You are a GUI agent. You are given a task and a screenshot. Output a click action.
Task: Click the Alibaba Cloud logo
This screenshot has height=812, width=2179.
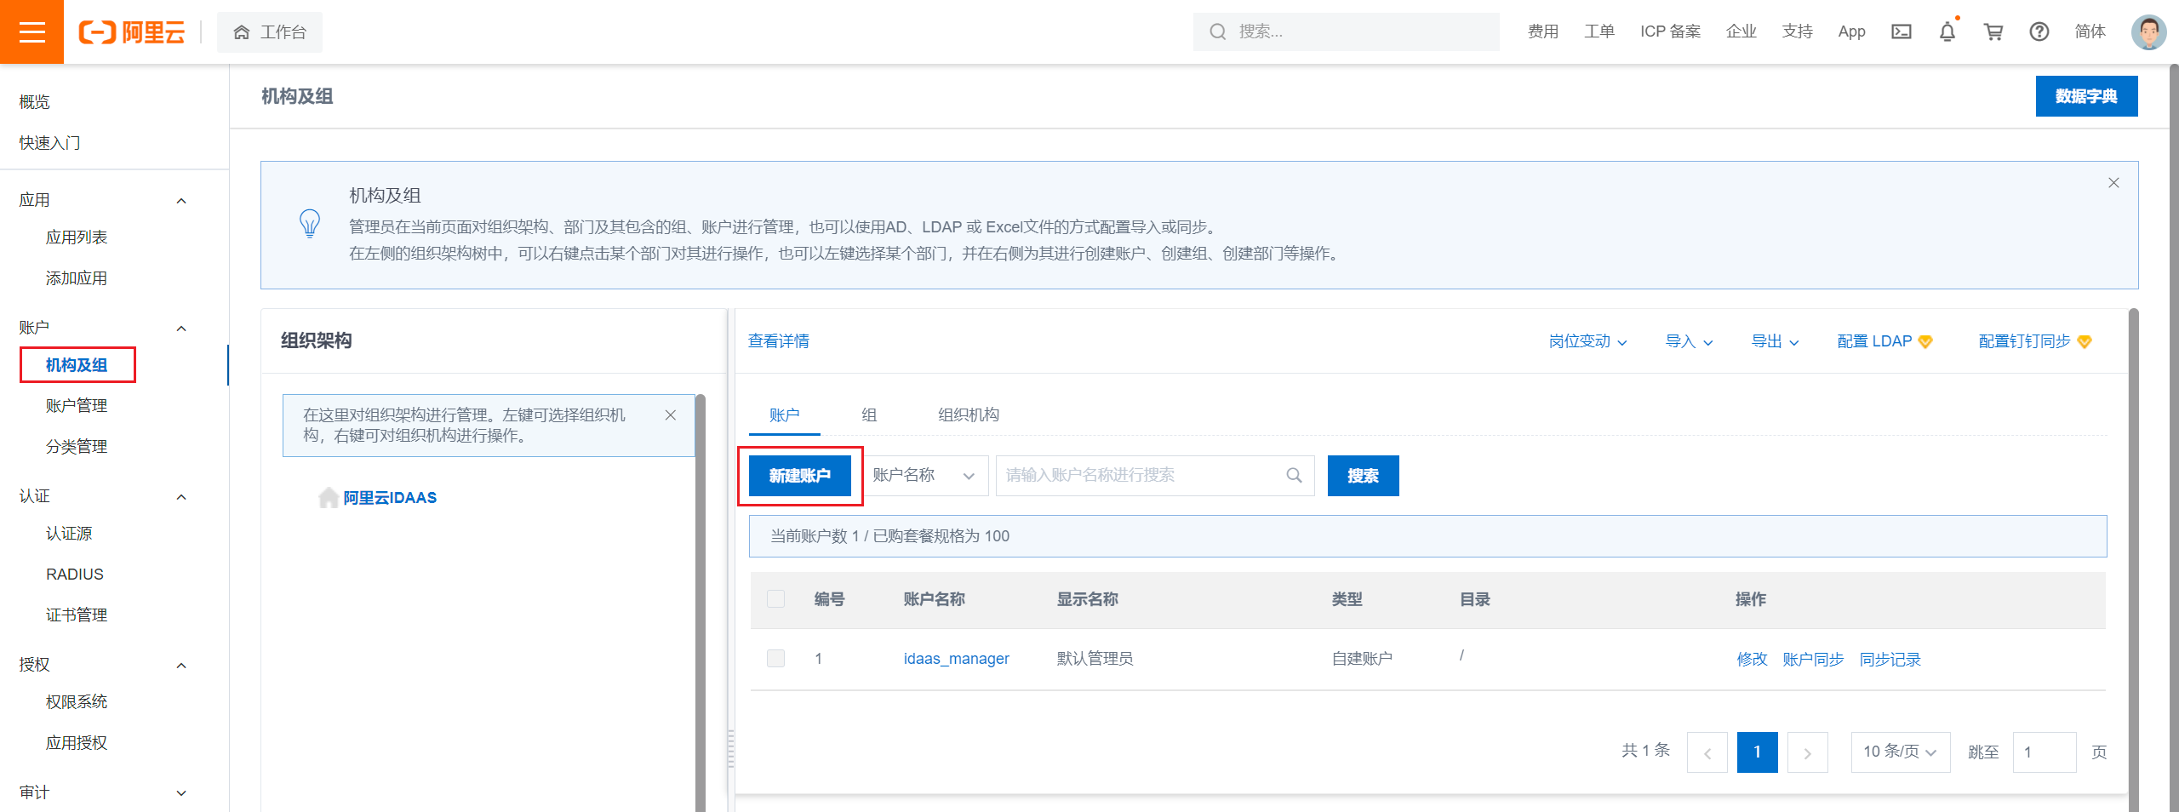click(x=132, y=31)
